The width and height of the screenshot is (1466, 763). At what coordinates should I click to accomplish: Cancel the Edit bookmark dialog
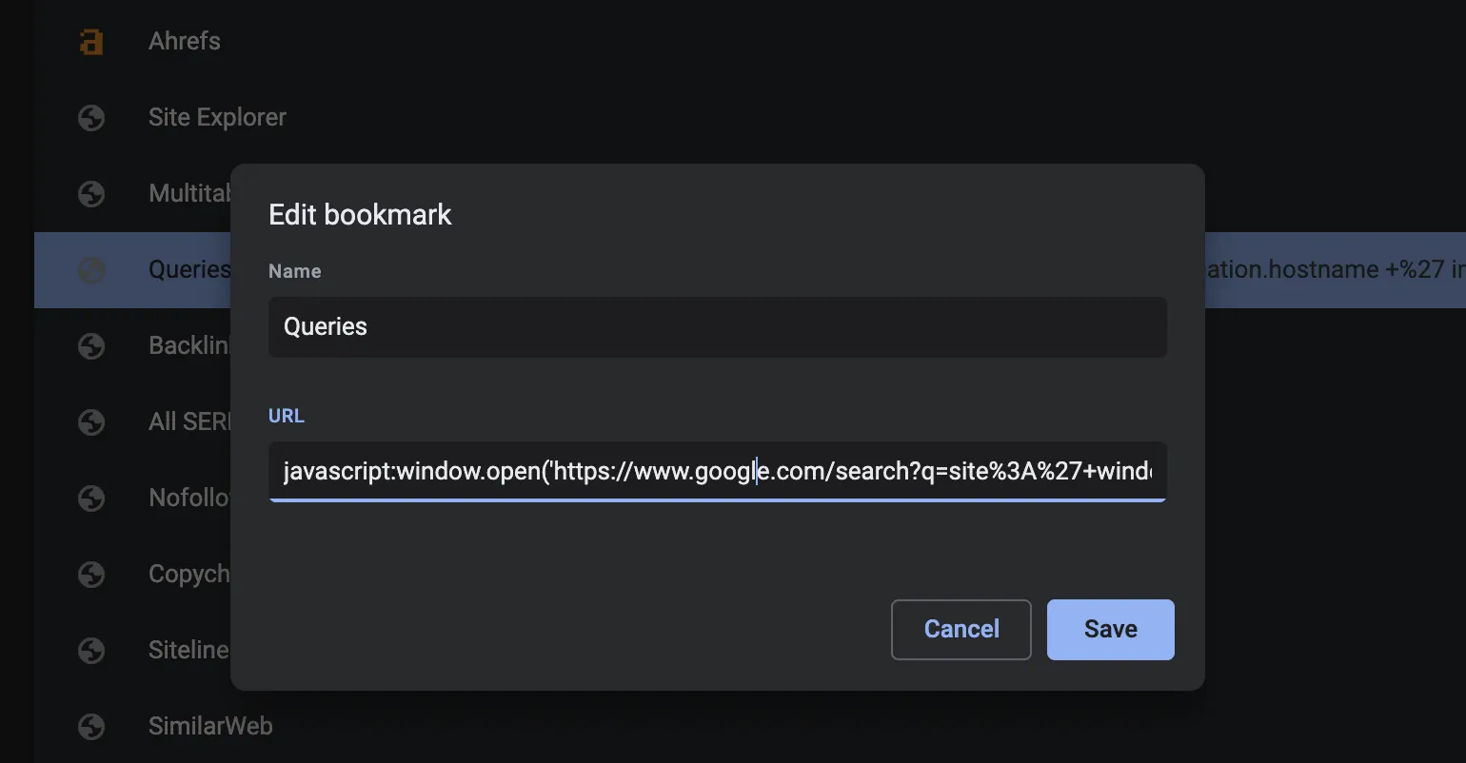coord(961,630)
